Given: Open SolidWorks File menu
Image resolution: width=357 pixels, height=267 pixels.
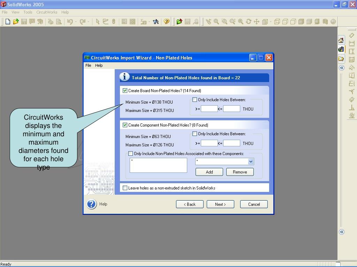Looking at the screenshot, I should (x=5, y=12).
